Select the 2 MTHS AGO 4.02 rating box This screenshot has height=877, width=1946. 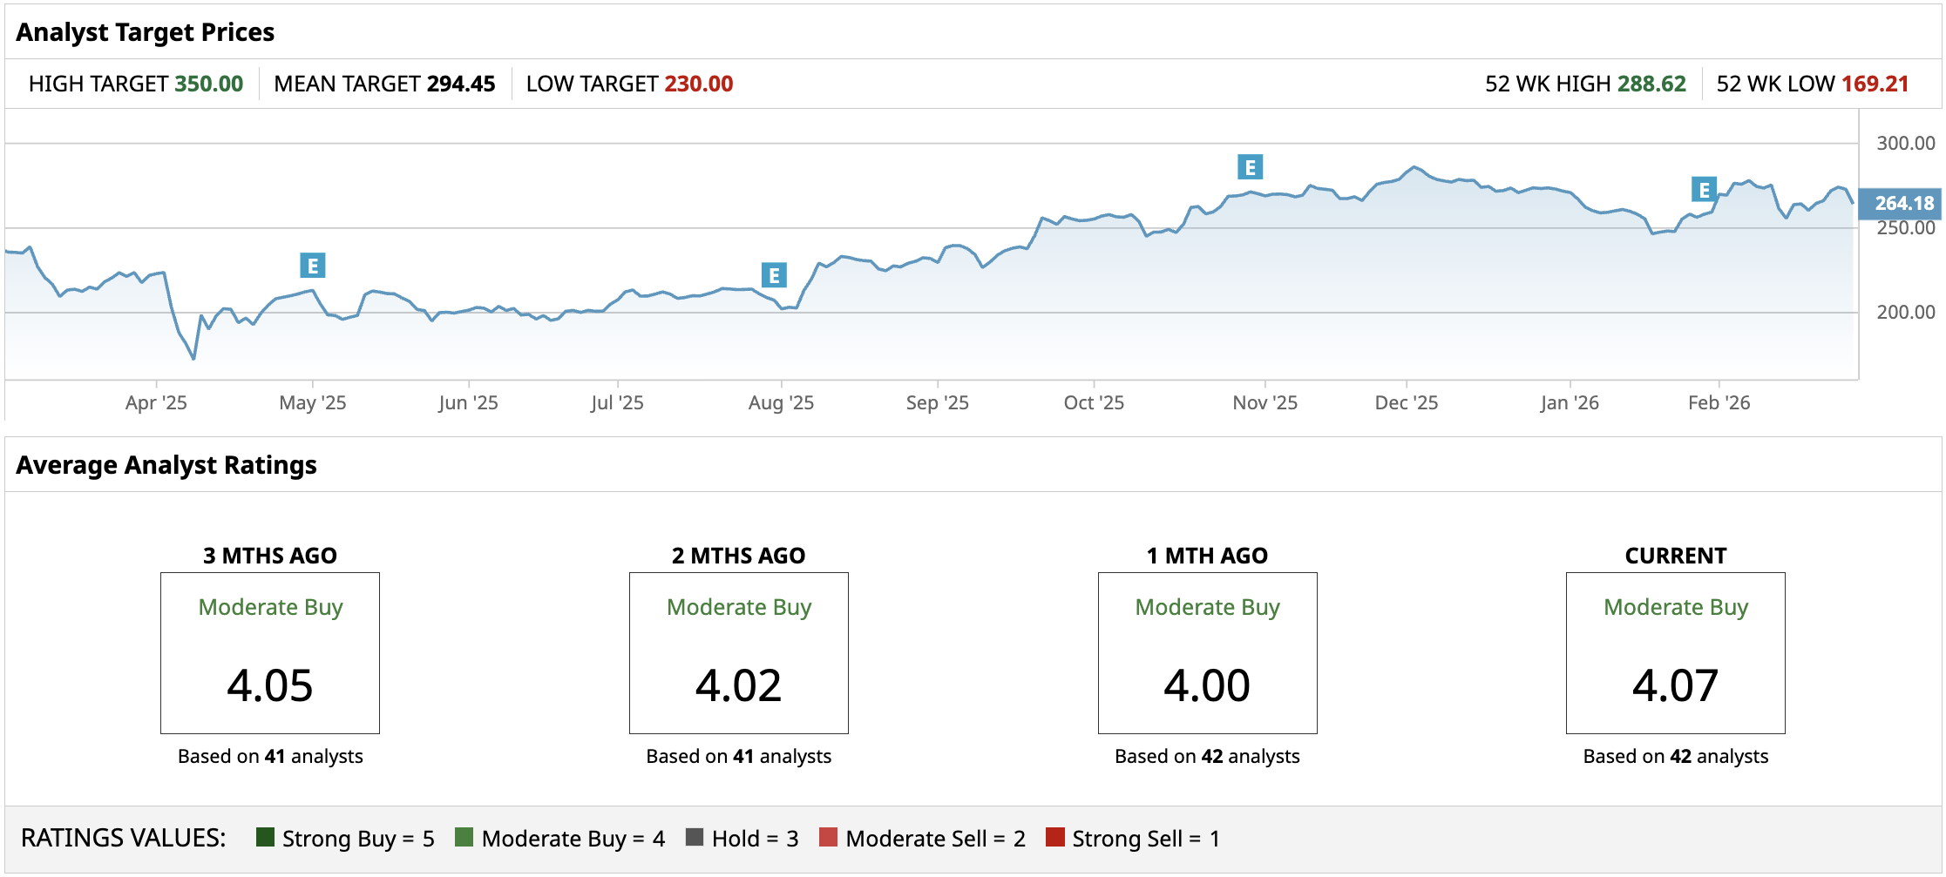[738, 652]
